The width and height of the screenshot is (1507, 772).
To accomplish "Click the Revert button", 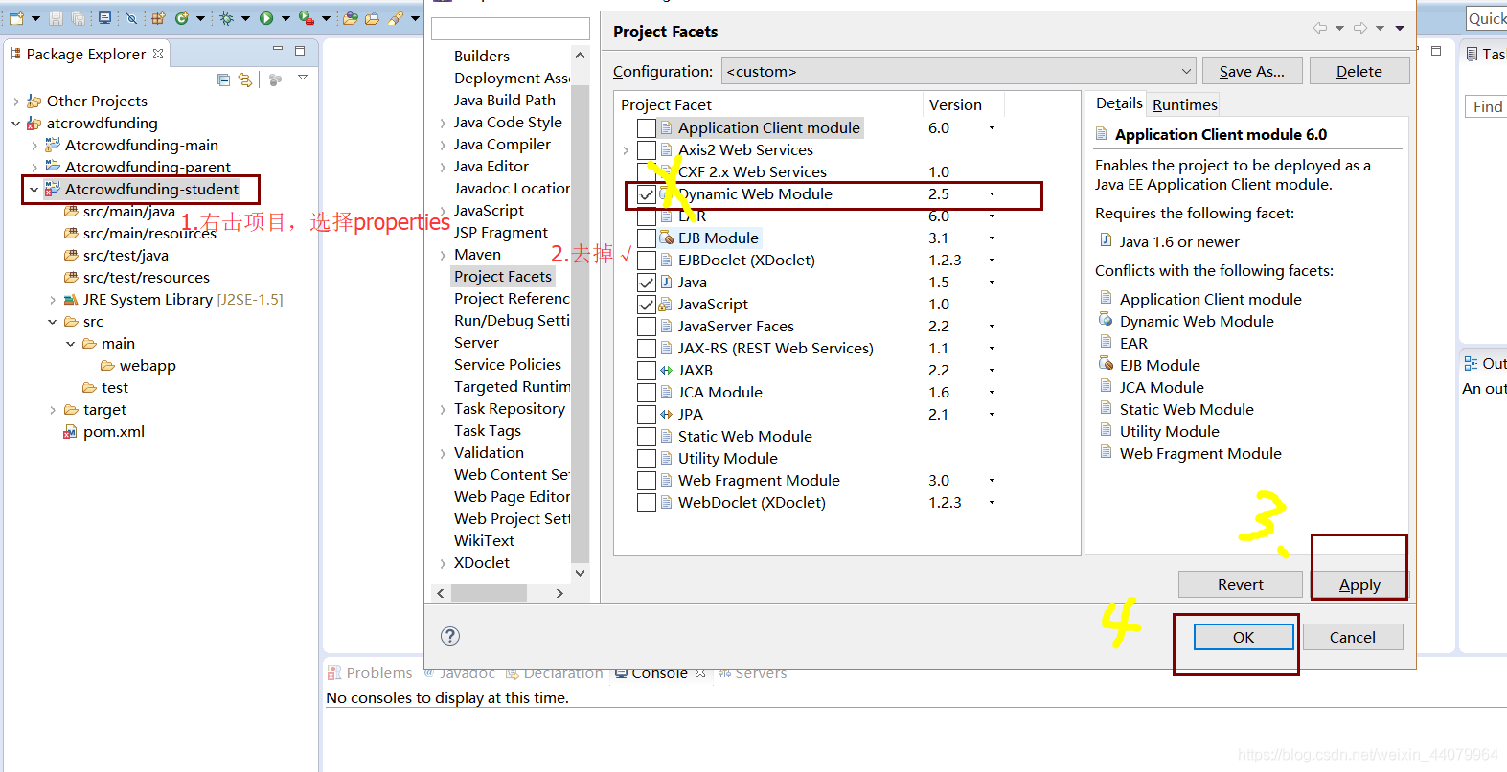I will (x=1240, y=584).
